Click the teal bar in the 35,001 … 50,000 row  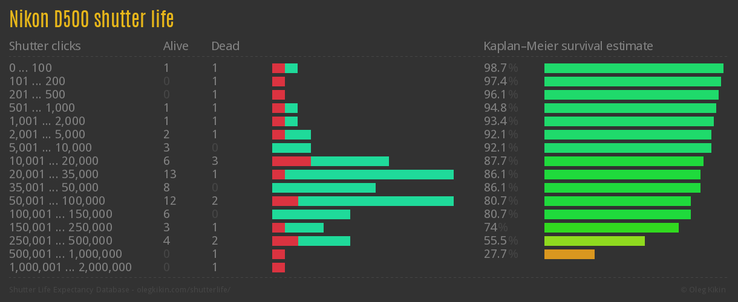pos(324,188)
